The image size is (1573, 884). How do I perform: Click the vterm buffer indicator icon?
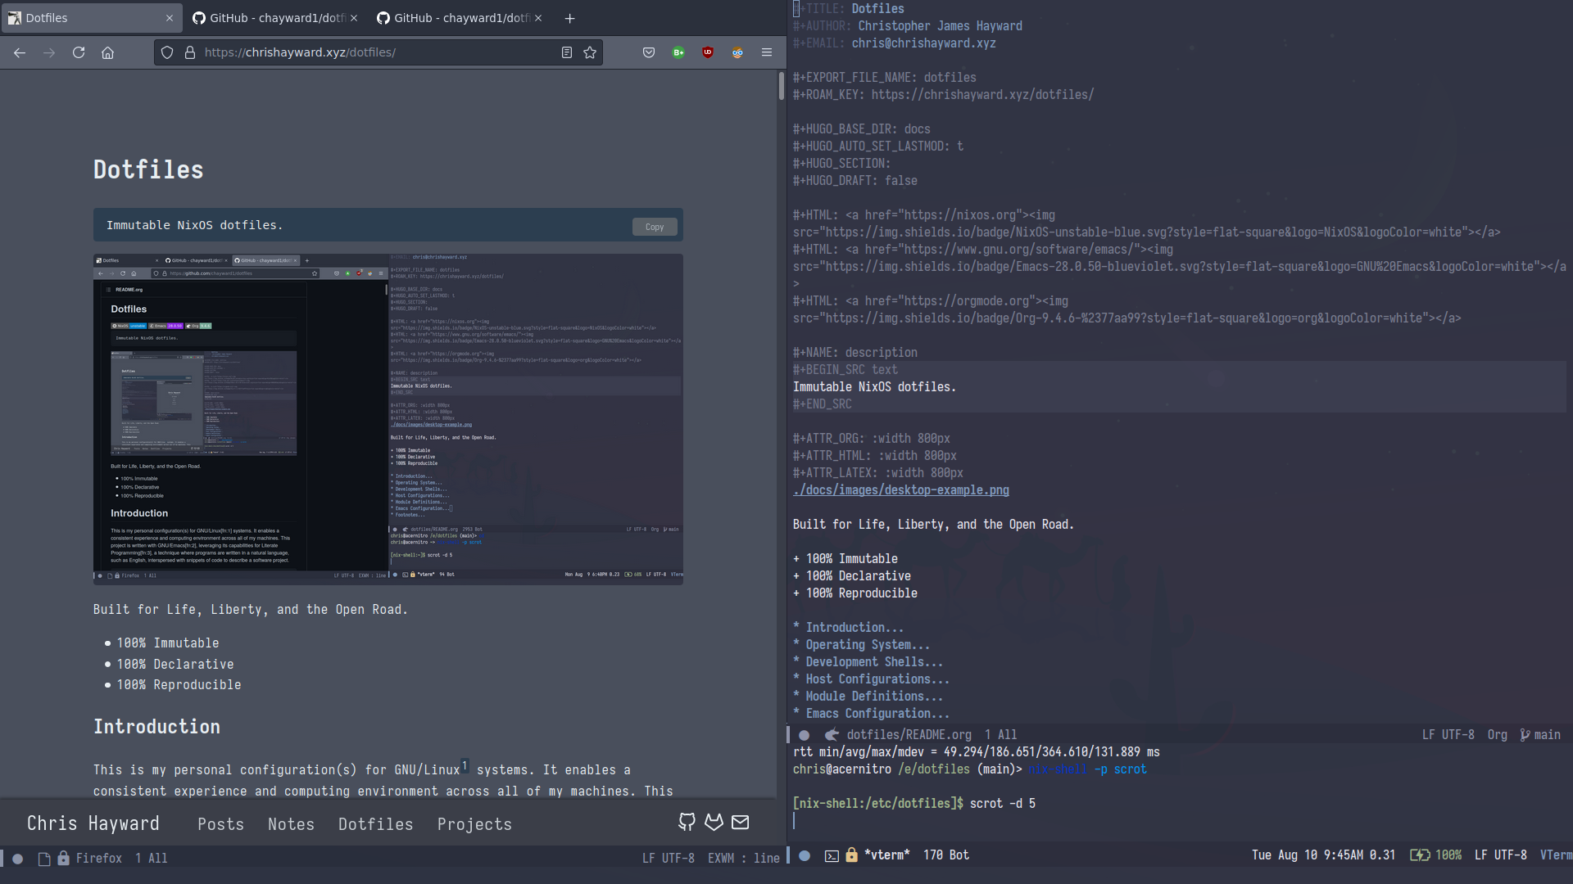[830, 855]
